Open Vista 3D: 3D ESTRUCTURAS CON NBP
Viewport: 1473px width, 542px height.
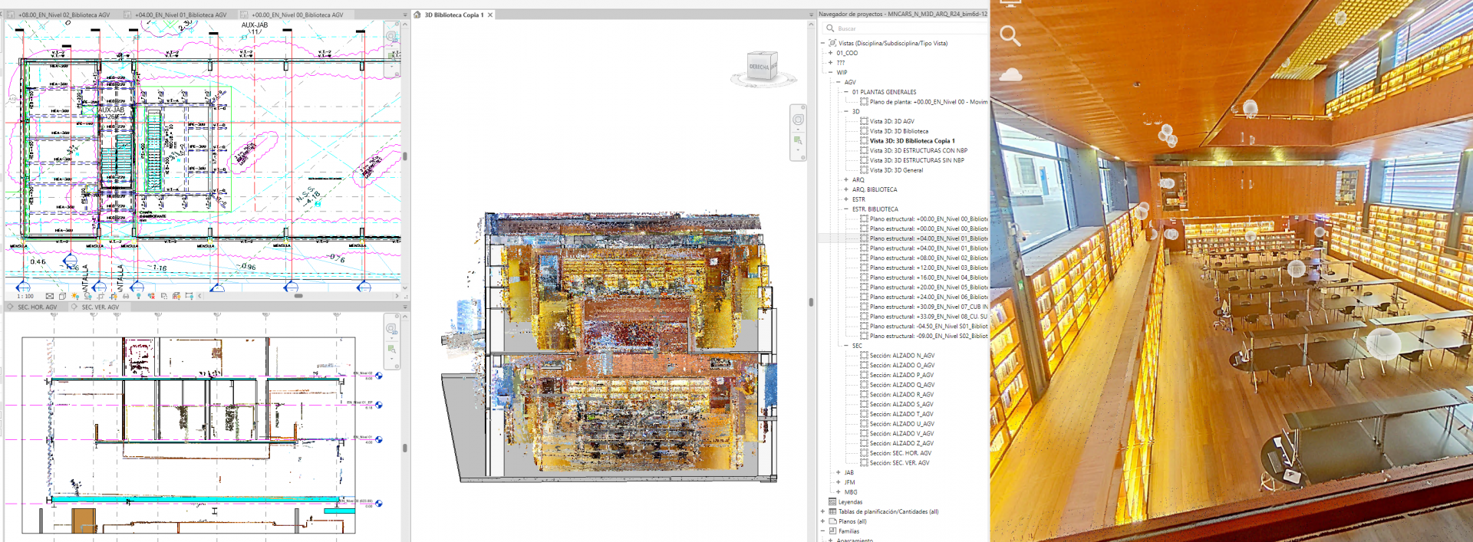[x=918, y=151]
